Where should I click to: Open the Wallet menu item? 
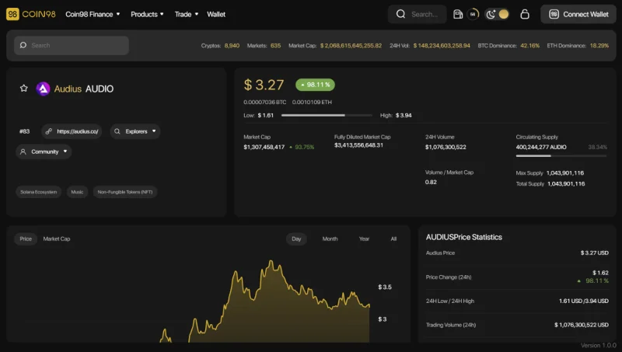click(x=216, y=14)
